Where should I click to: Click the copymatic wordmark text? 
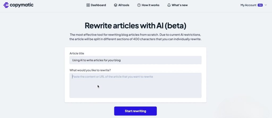click(22, 5)
